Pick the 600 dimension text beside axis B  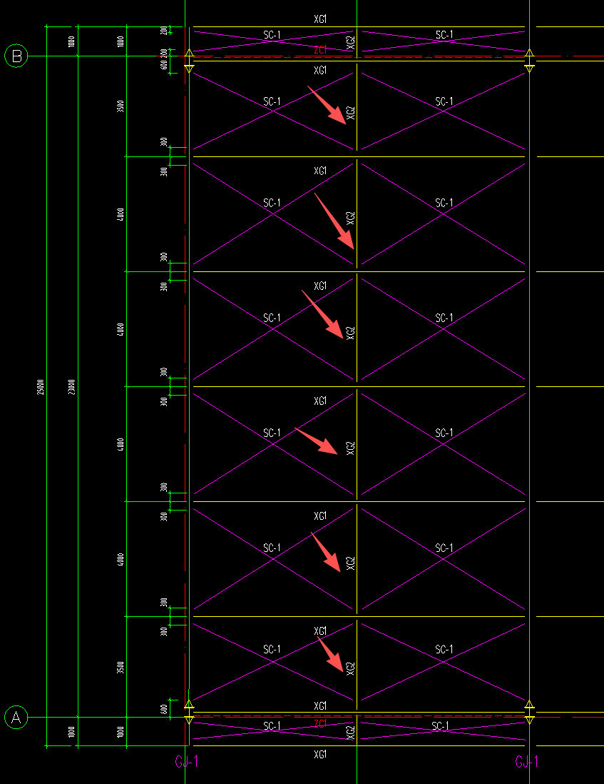(x=164, y=66)
